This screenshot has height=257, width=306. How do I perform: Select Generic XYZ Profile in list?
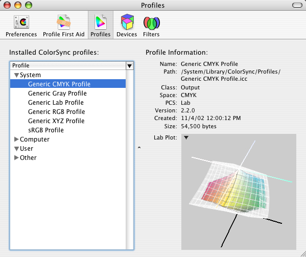tap(56, 121)
